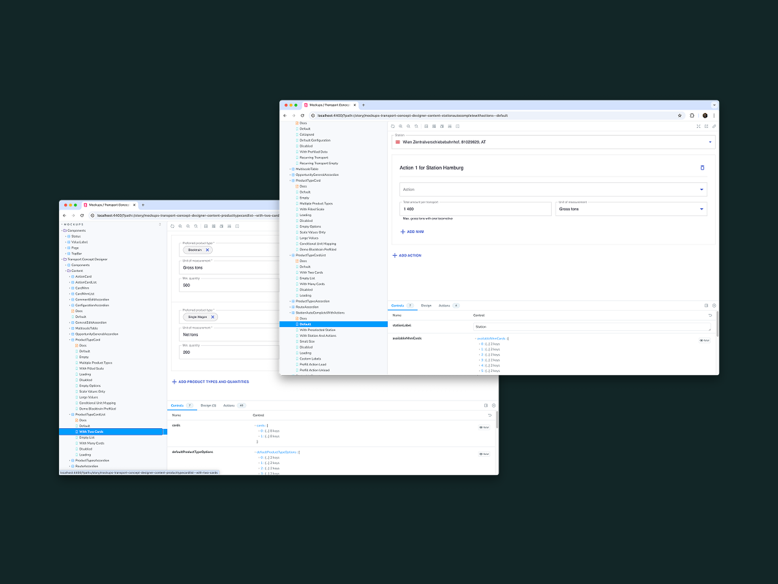Delete Action 1 for Station Hamburg via trash icon
Image resolution: width=778 pixels, height=584 pixels.
702,167
